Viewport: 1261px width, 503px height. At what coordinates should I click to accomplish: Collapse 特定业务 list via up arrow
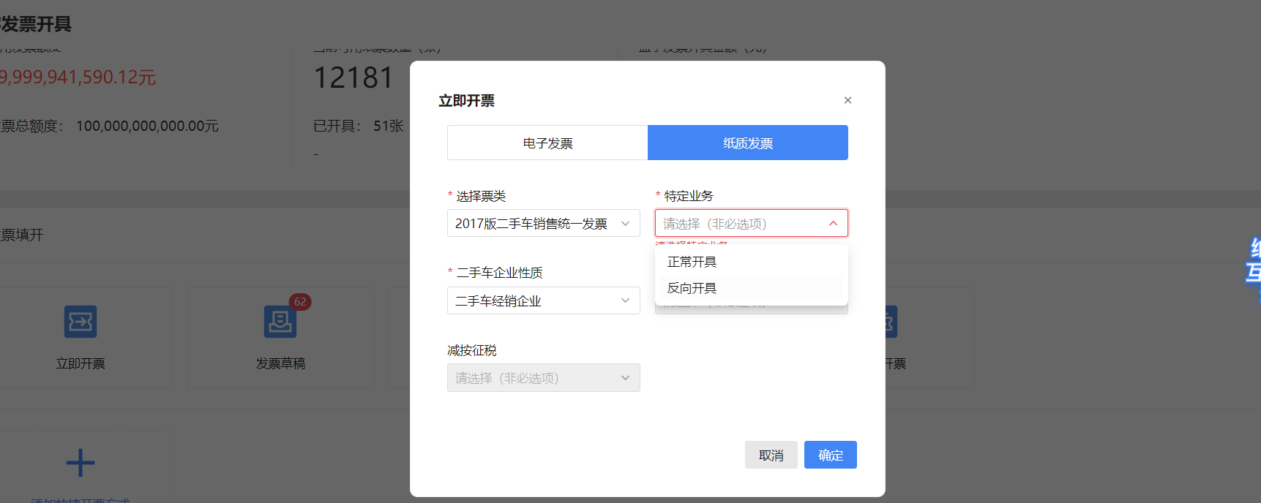point(833,224)
